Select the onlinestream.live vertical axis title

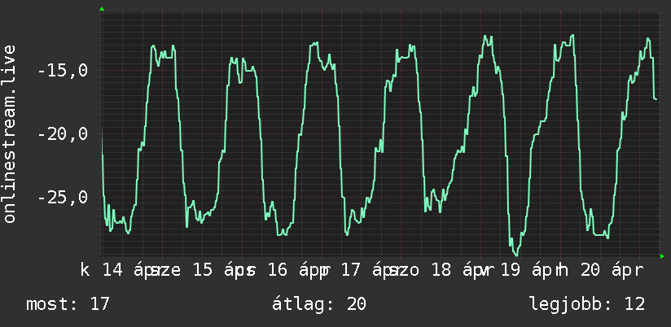point(9,133)
